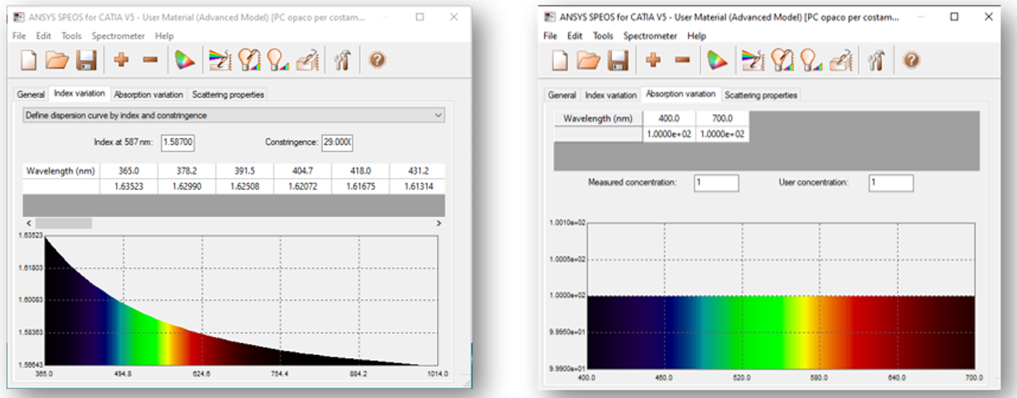Select index value cell 1.62072

(x=302, y=185)
